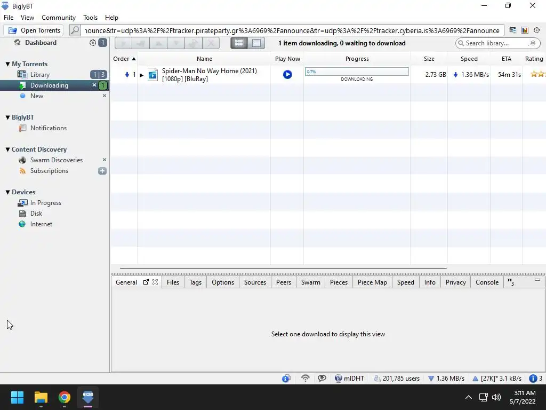The height and width of the screenshot is (410, 546).
Task: Click the Wi-Fi connection status icon
Action: coord(306,379)
